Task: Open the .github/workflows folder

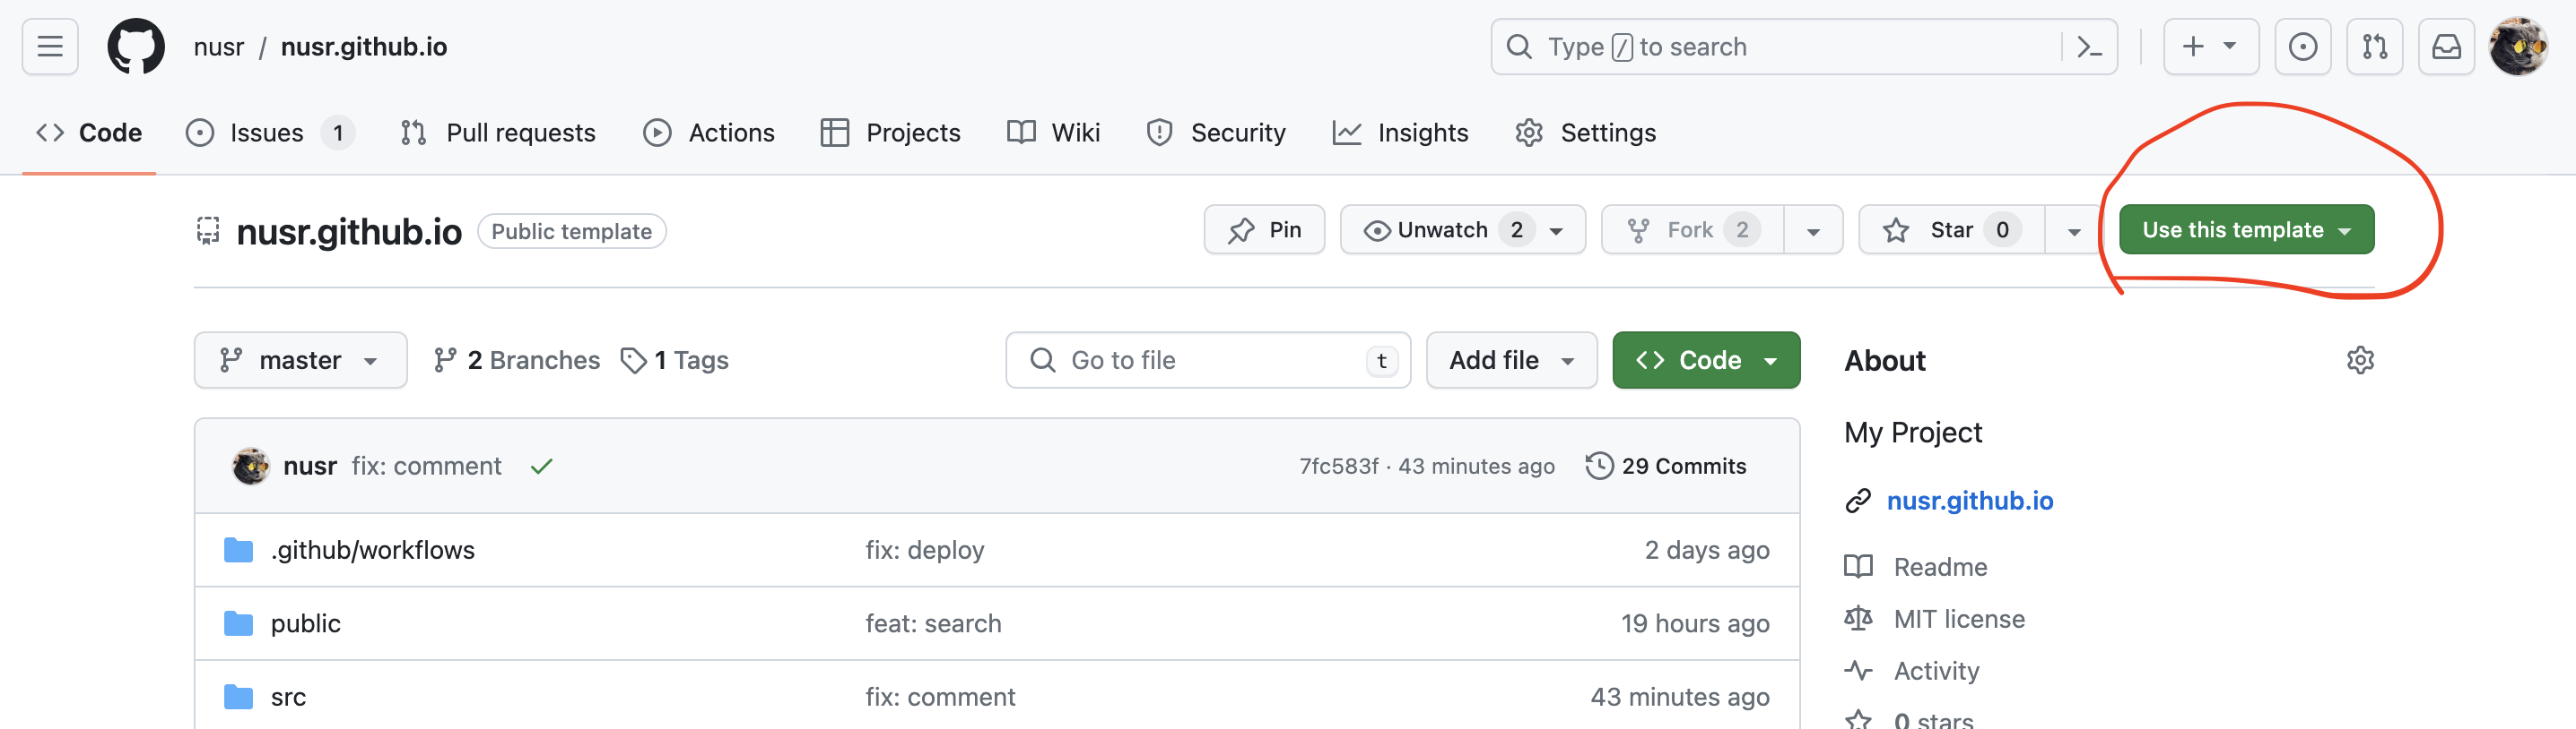Action: [373, 550]
